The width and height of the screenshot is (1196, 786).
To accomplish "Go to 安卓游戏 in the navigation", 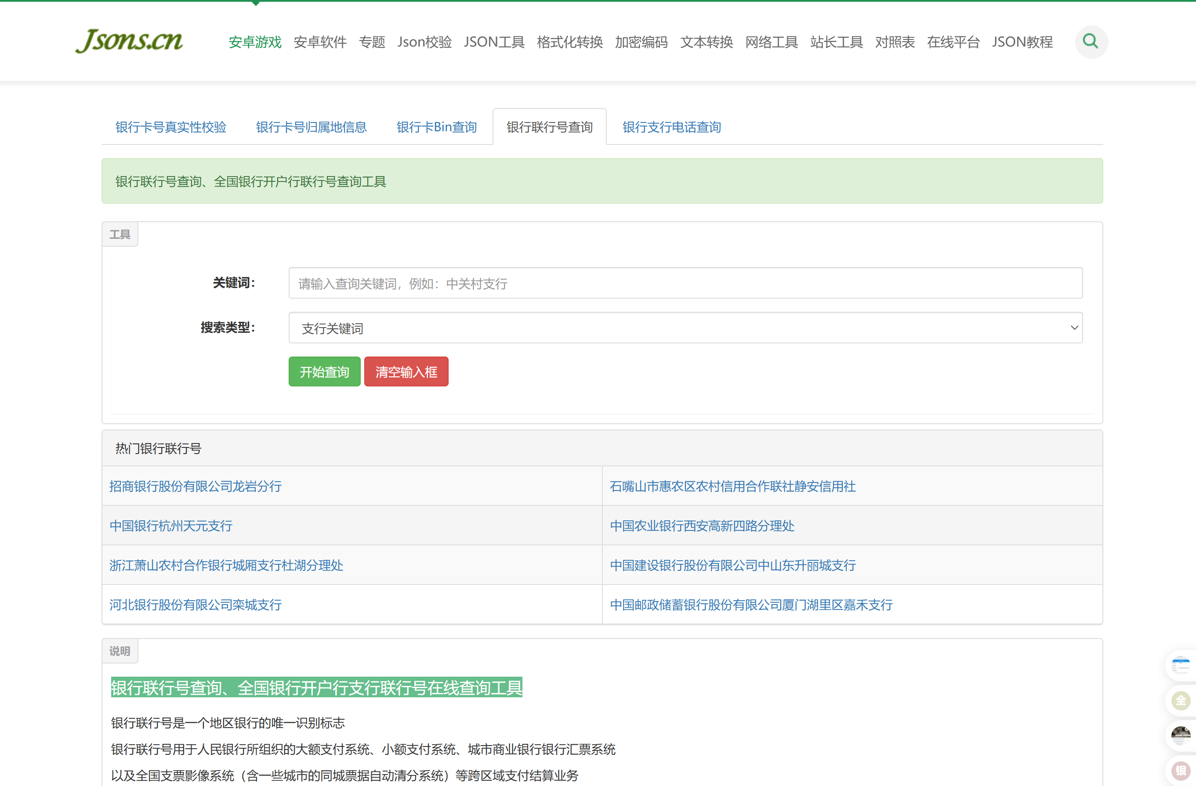I will click(x=255, y=42).
